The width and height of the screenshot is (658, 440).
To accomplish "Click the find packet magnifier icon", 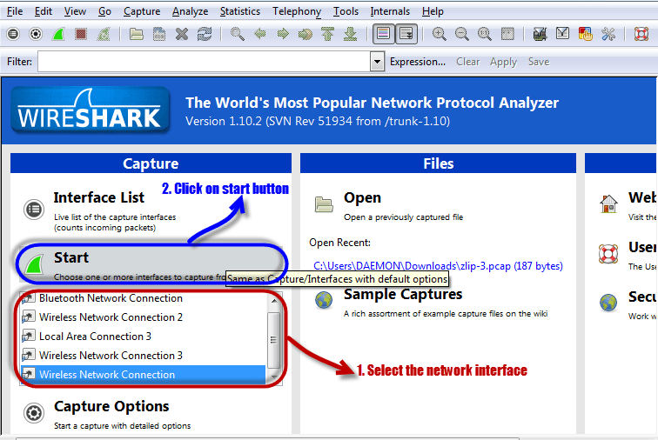I will (x=237, y=34).
